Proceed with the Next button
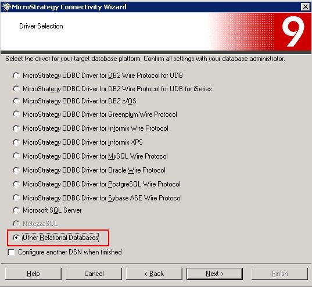Screen dimensions: 312x287 pyautogui.click(x=214, y=274)
